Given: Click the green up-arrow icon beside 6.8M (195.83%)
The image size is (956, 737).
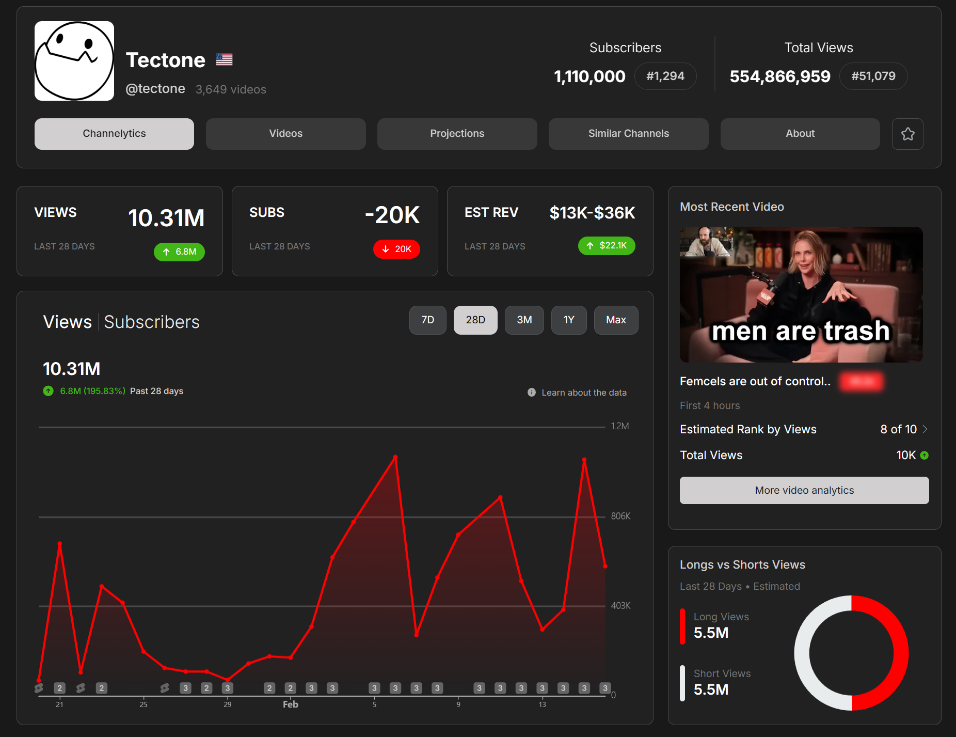Looking at the screenshot, I should tap(48, 391).
